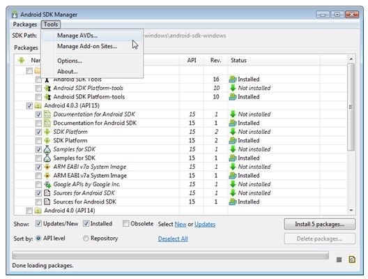Click the loading progress bar

(170, 255)
